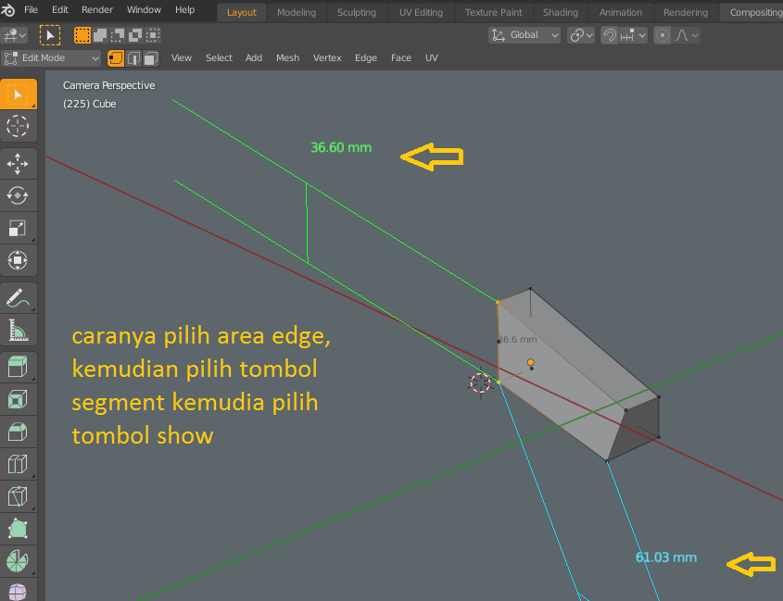The image size is (783, 601).
Task: Click the 36.60 mm measurement label
Action: (341, 148)
